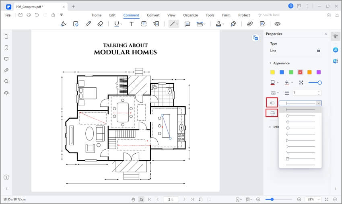Add a sticky Note comment
Image resolution: width=342 pixels, height=204 pixels.
[x=187, y=24]
